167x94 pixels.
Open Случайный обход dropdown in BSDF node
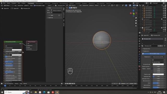(13, 48)
